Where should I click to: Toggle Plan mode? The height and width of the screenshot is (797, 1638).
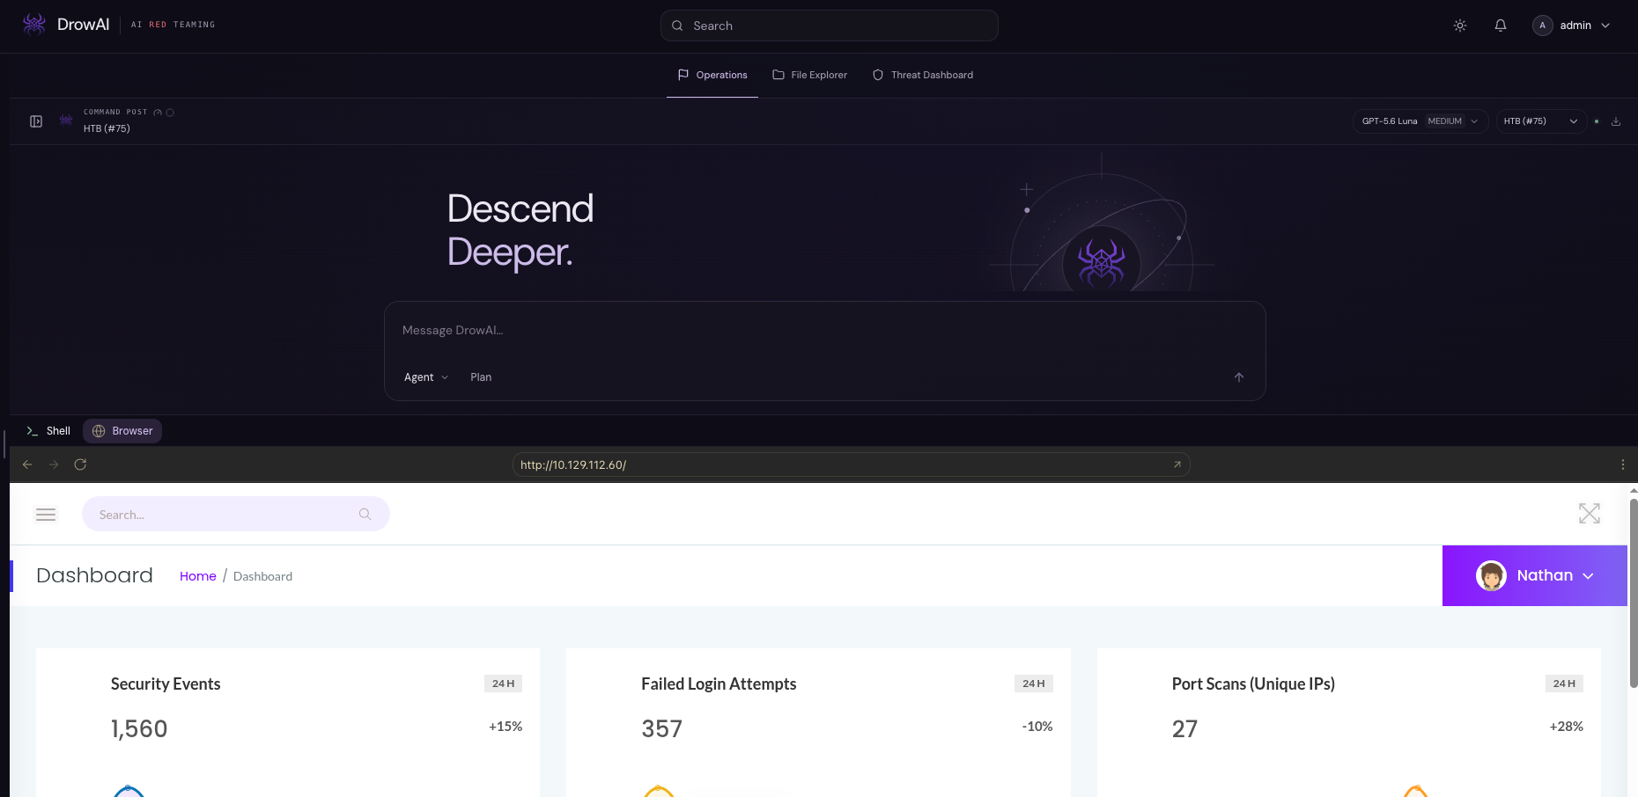pyautogui.click(x=481, y=377)
